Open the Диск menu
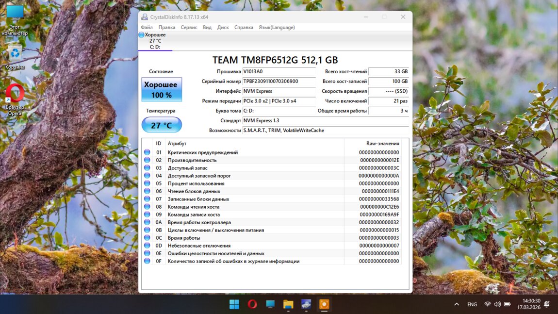The height and width of the screenshot is (314, 558). pos(223,28)
